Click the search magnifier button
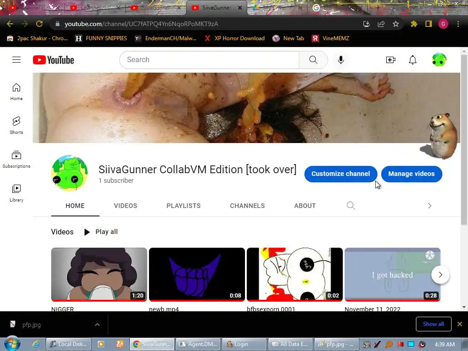 [314, 60]
